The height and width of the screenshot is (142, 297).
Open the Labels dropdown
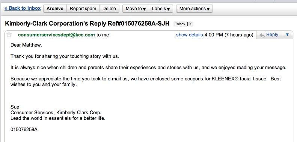pos(161,9)
